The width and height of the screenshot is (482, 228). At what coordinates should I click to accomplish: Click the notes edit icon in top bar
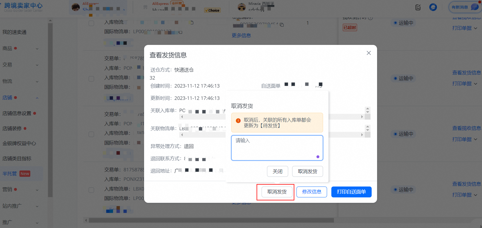point(418,7)
